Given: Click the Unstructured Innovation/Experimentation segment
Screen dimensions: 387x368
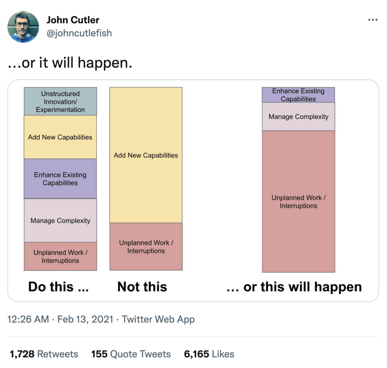Looking at the screenshot, I should tap(60, 101).
